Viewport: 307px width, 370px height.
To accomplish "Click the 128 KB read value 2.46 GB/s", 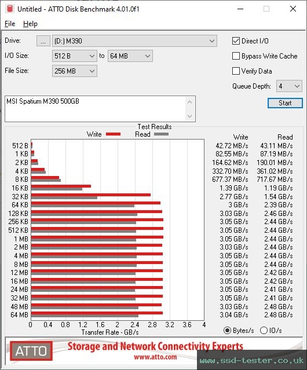I will (279, 214).
